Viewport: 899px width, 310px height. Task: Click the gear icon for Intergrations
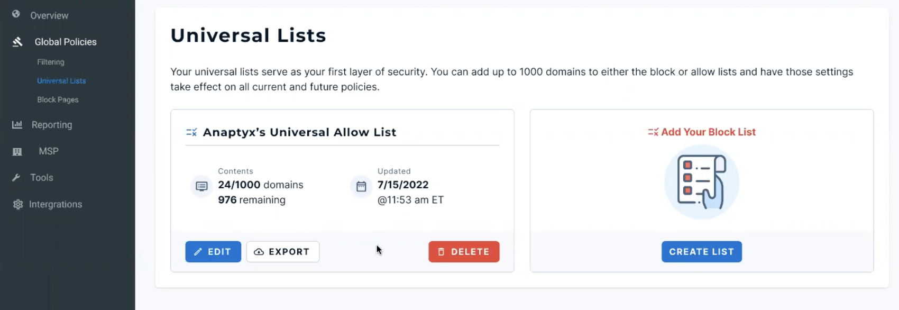[18, 204]
